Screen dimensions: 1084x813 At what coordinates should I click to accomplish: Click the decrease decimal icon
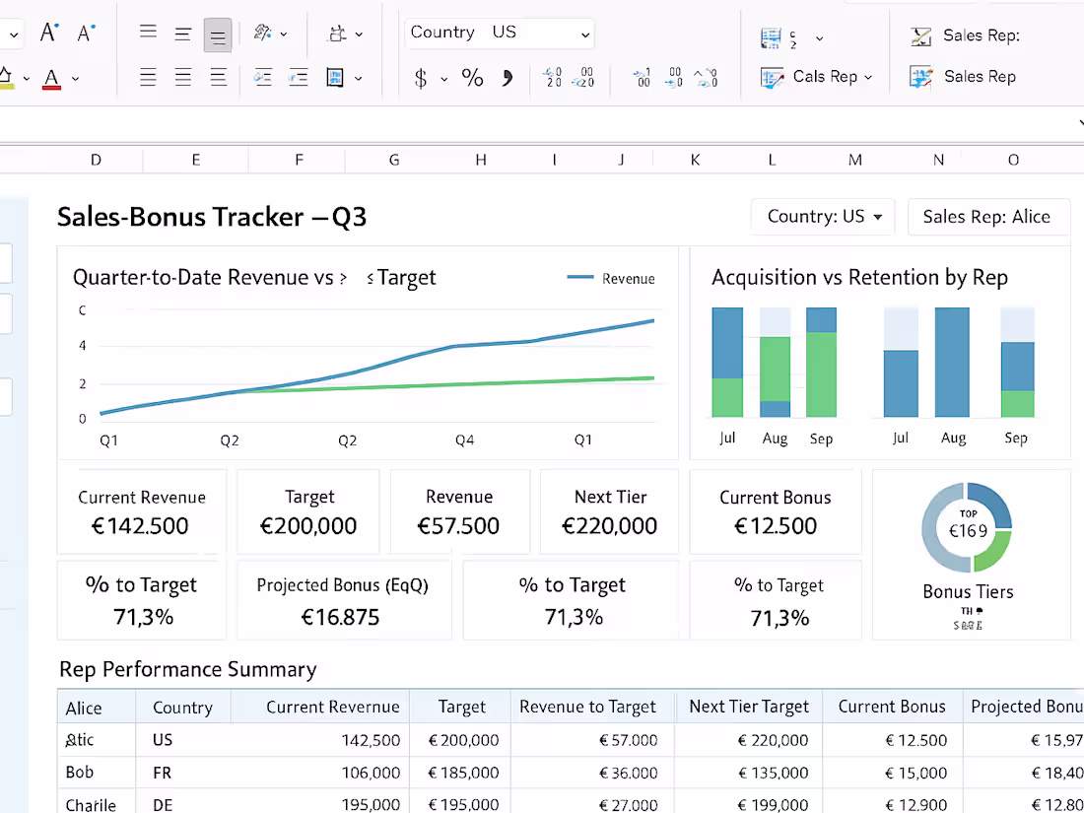(583, 78)
